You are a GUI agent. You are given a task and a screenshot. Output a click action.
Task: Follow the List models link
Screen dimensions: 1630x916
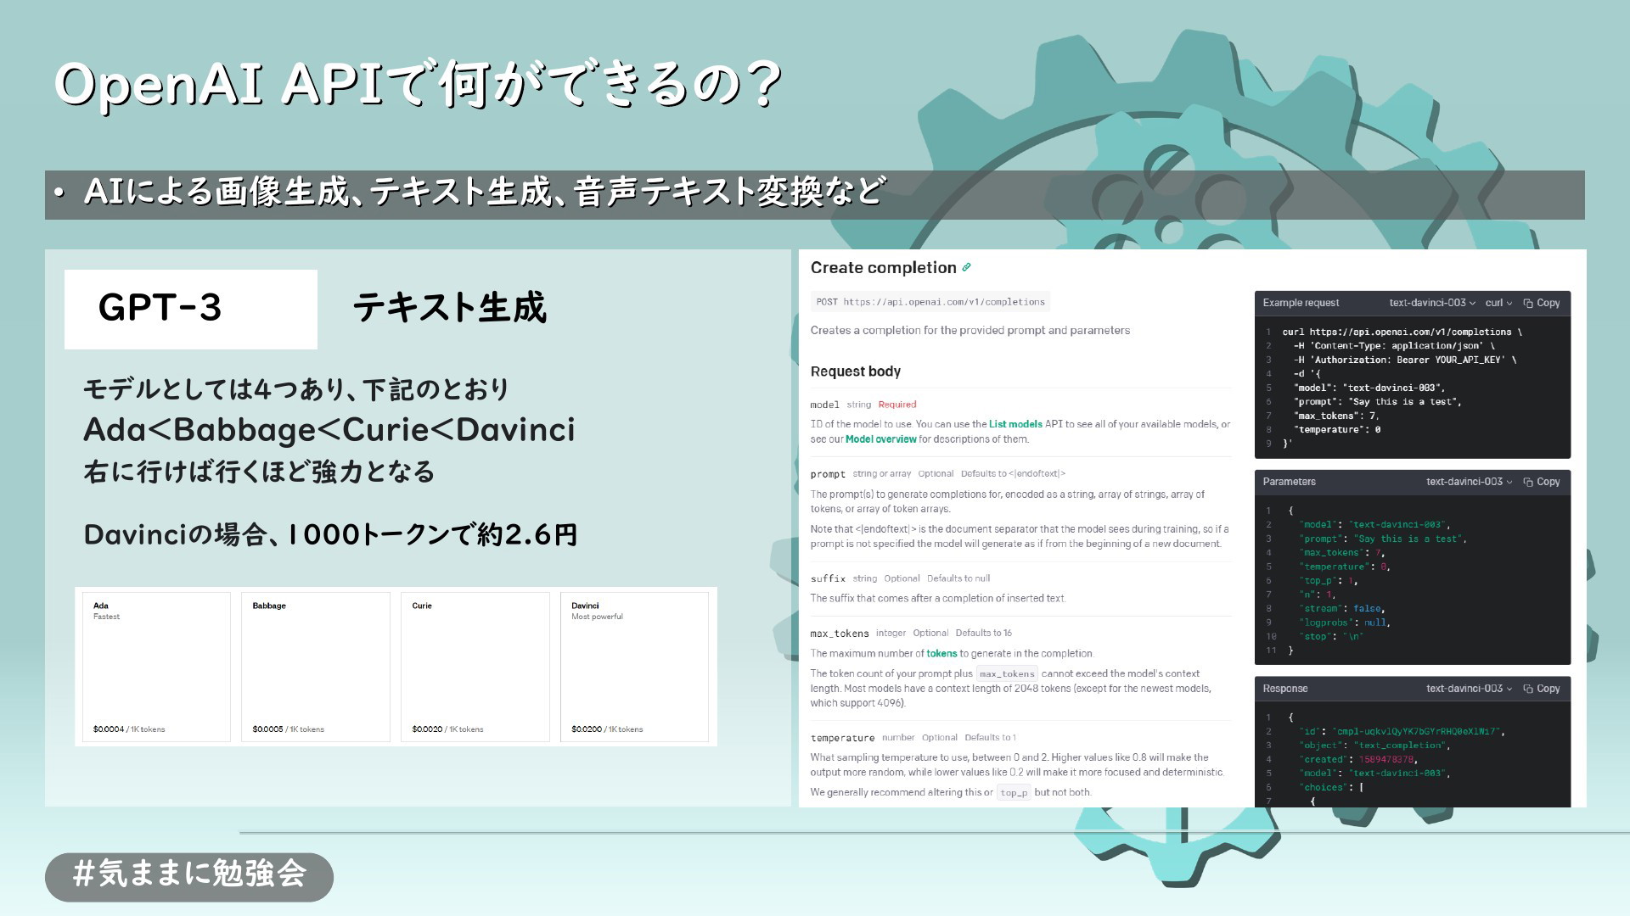pos(1015,424)
